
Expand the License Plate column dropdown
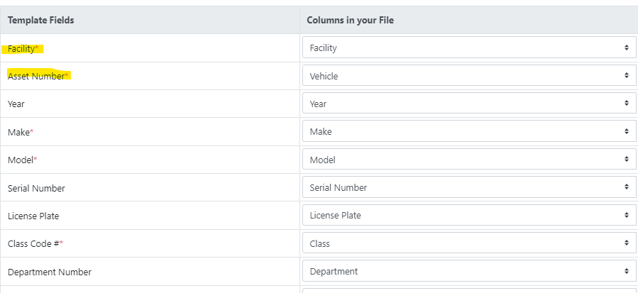[468, 215]
